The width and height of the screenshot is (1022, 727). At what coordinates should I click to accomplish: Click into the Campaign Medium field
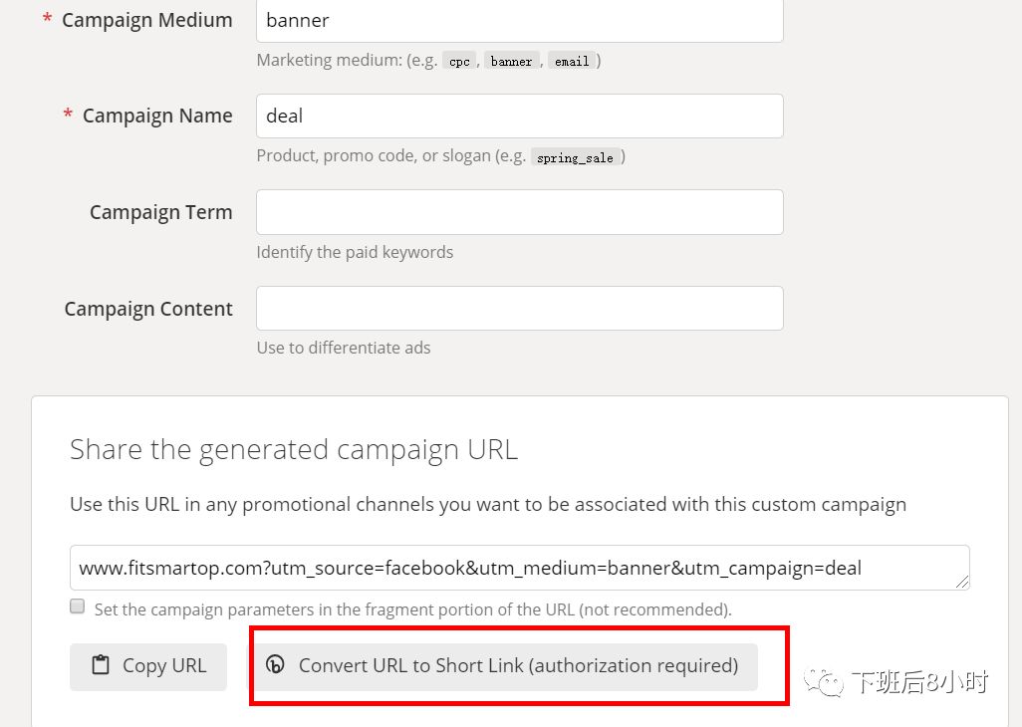(x=519, y=20)
